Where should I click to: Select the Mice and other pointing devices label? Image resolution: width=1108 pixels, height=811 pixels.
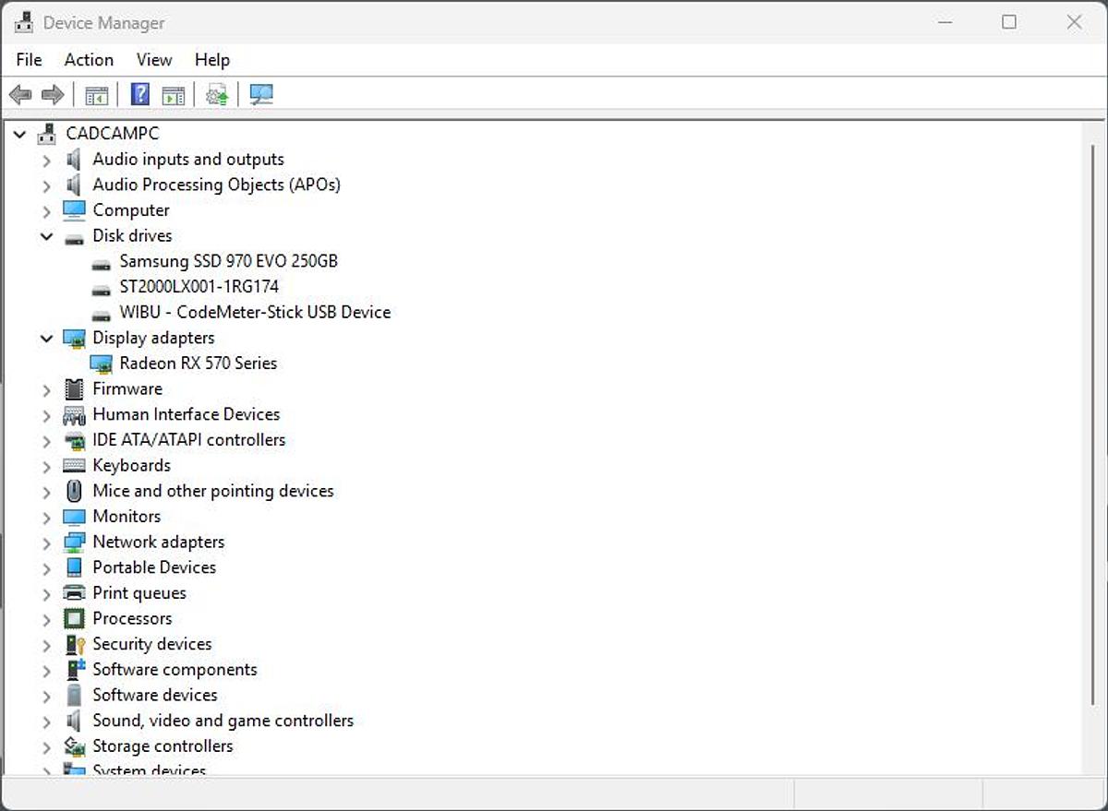(x=213, y=491)
